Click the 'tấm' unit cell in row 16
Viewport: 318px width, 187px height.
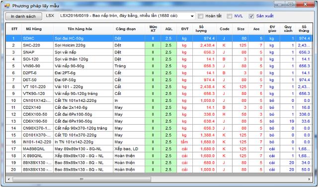pos(185,142)
